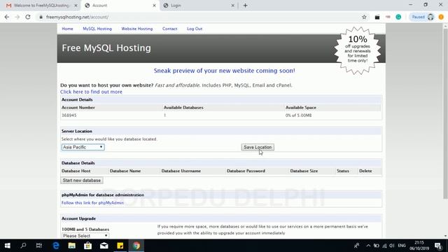448x252 pixels.
Task: Open the volume control in the tray
Action: point(392,246)
